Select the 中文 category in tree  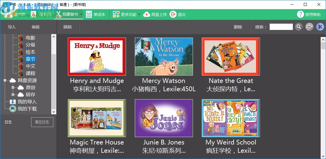31,66
